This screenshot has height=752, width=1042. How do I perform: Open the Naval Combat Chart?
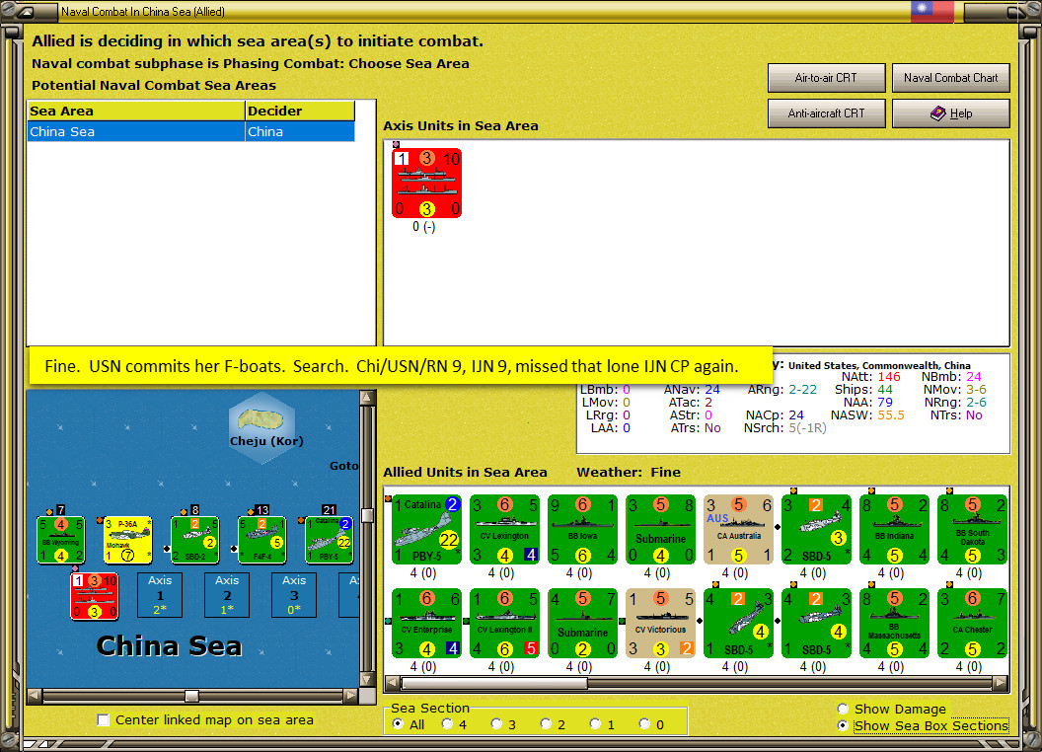coord(950,78)
